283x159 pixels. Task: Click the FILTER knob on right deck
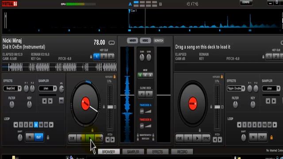[235, 104]
